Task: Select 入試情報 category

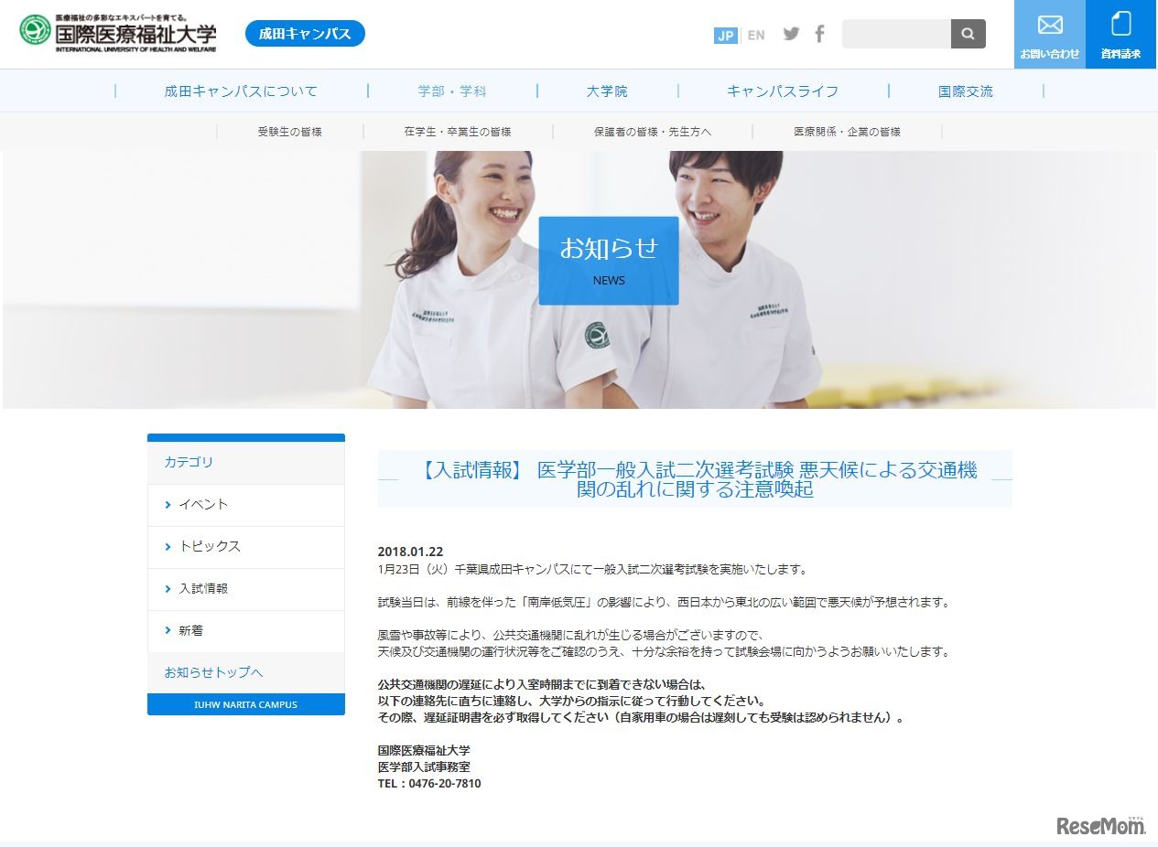Action: click(246, 589)
